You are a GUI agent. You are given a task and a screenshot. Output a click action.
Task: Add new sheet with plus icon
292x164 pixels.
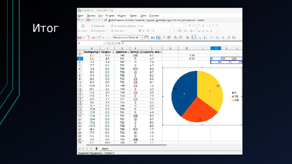click(x=96, y=149)
